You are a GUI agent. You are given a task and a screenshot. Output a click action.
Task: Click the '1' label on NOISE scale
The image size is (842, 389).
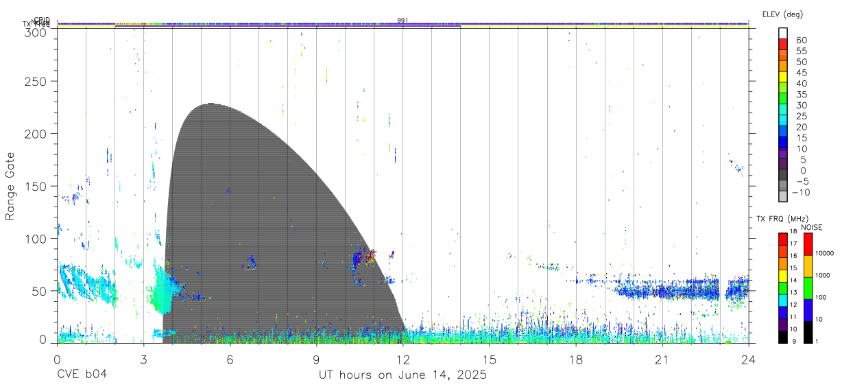click(816, 341)
